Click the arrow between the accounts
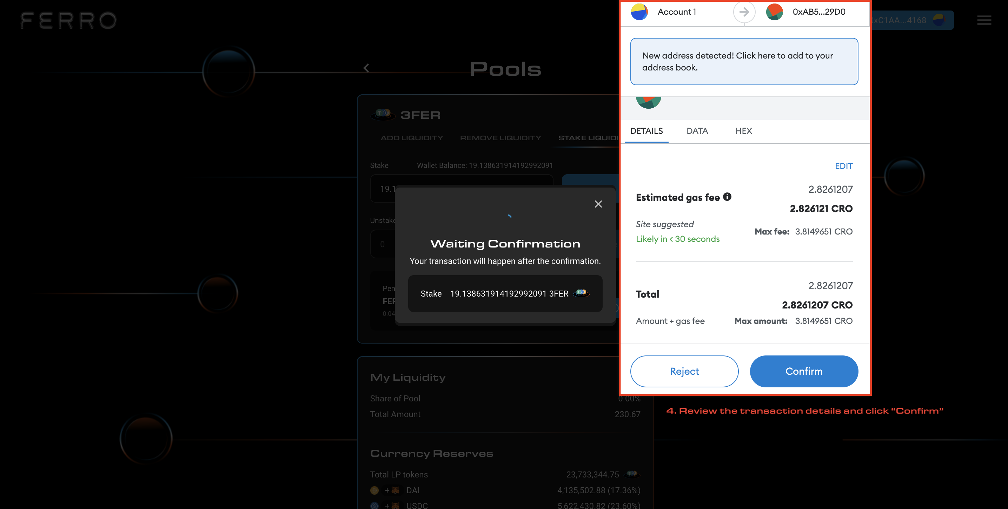 pyautogui.click(x=744, y=12)
